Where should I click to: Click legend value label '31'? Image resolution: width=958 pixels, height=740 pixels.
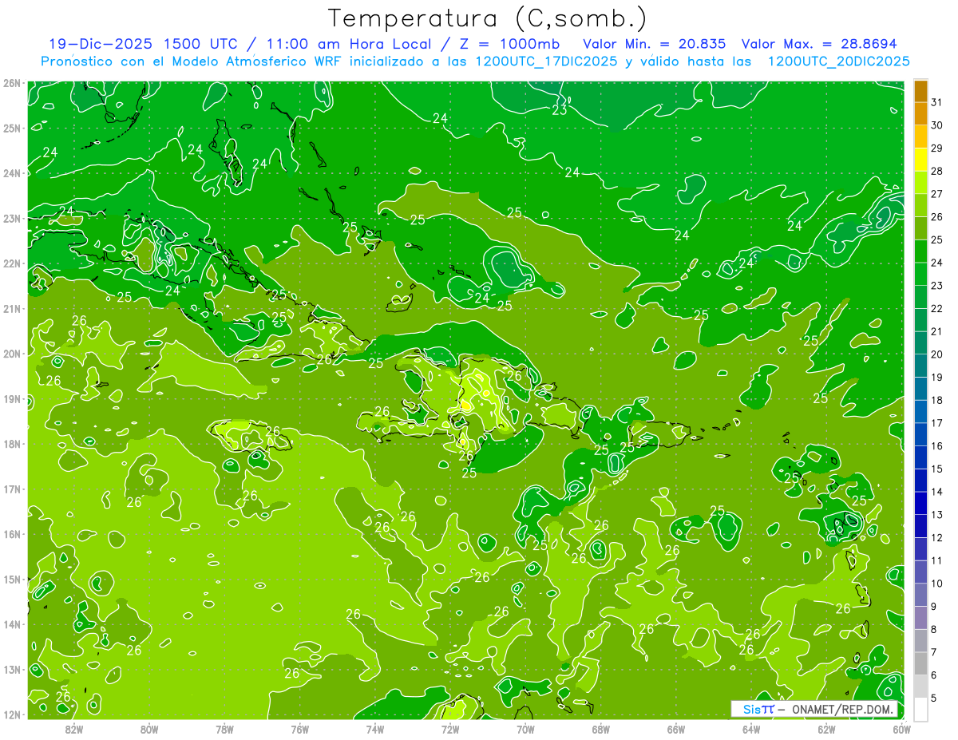[x=936, y=102]
